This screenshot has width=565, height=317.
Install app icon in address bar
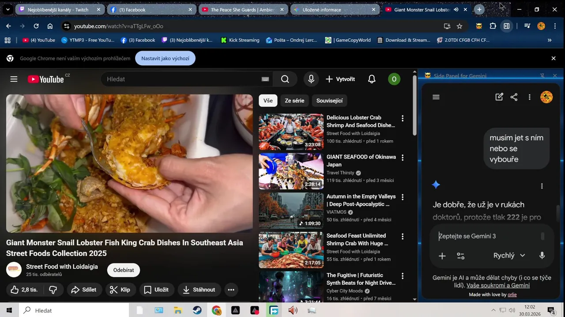point(447,26)
